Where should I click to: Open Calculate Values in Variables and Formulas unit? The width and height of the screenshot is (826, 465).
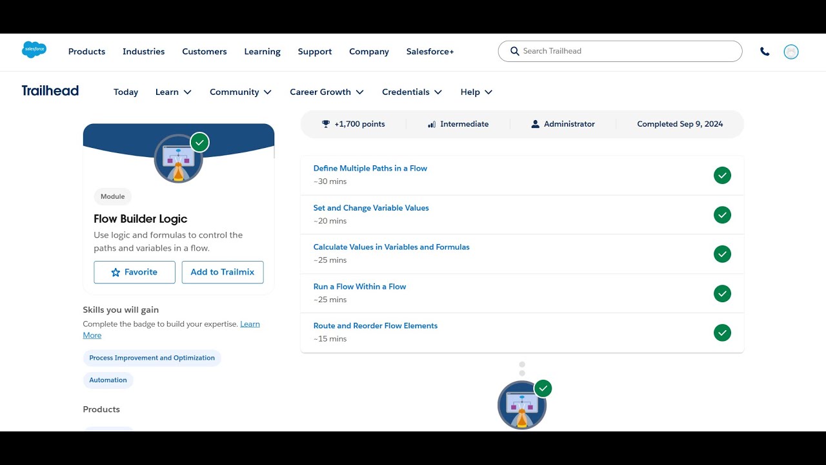392,247
